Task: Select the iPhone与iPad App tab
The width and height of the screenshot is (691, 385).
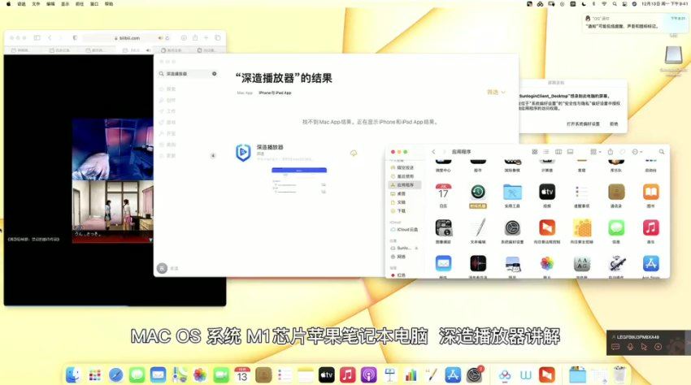Action: 275,93
